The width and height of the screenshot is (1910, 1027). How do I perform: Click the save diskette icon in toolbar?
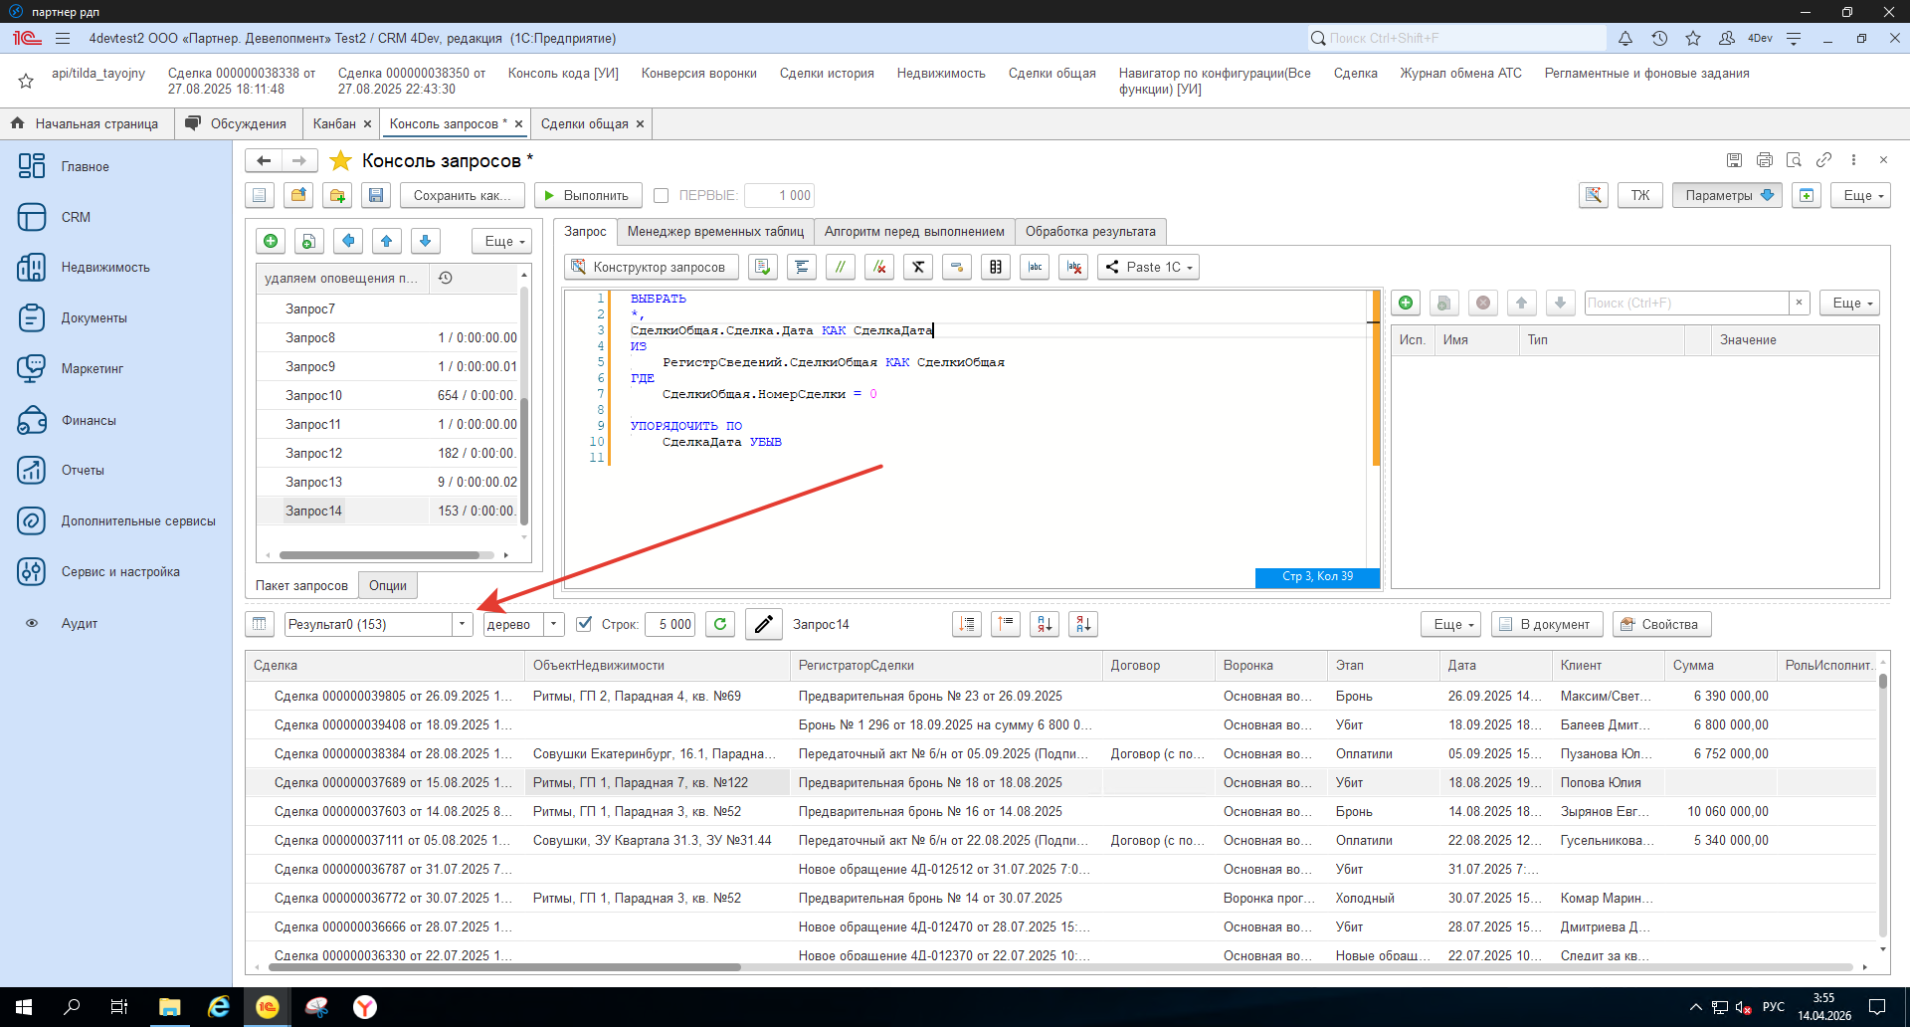(x=376, y=196)
